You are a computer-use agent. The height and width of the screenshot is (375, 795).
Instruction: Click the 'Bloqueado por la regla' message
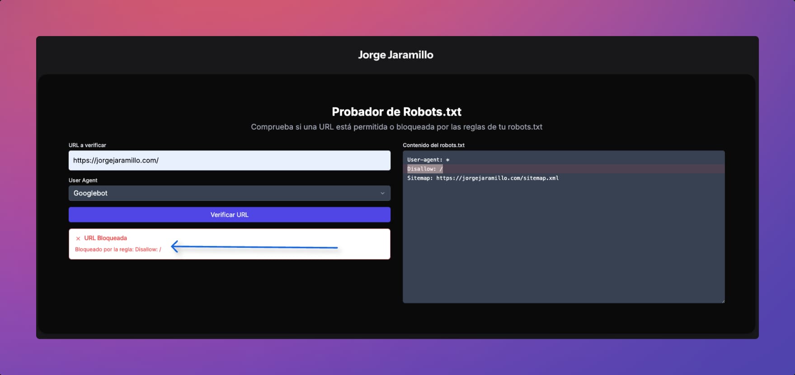118,249
